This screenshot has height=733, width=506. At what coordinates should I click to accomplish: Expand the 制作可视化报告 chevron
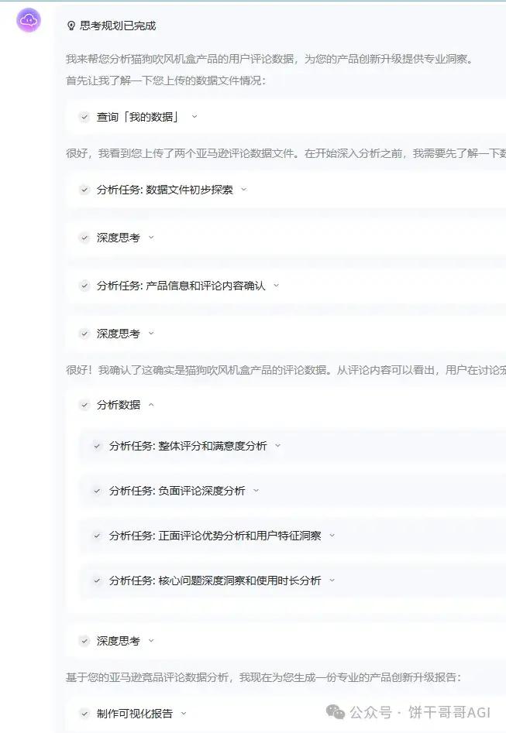[184, 714]
